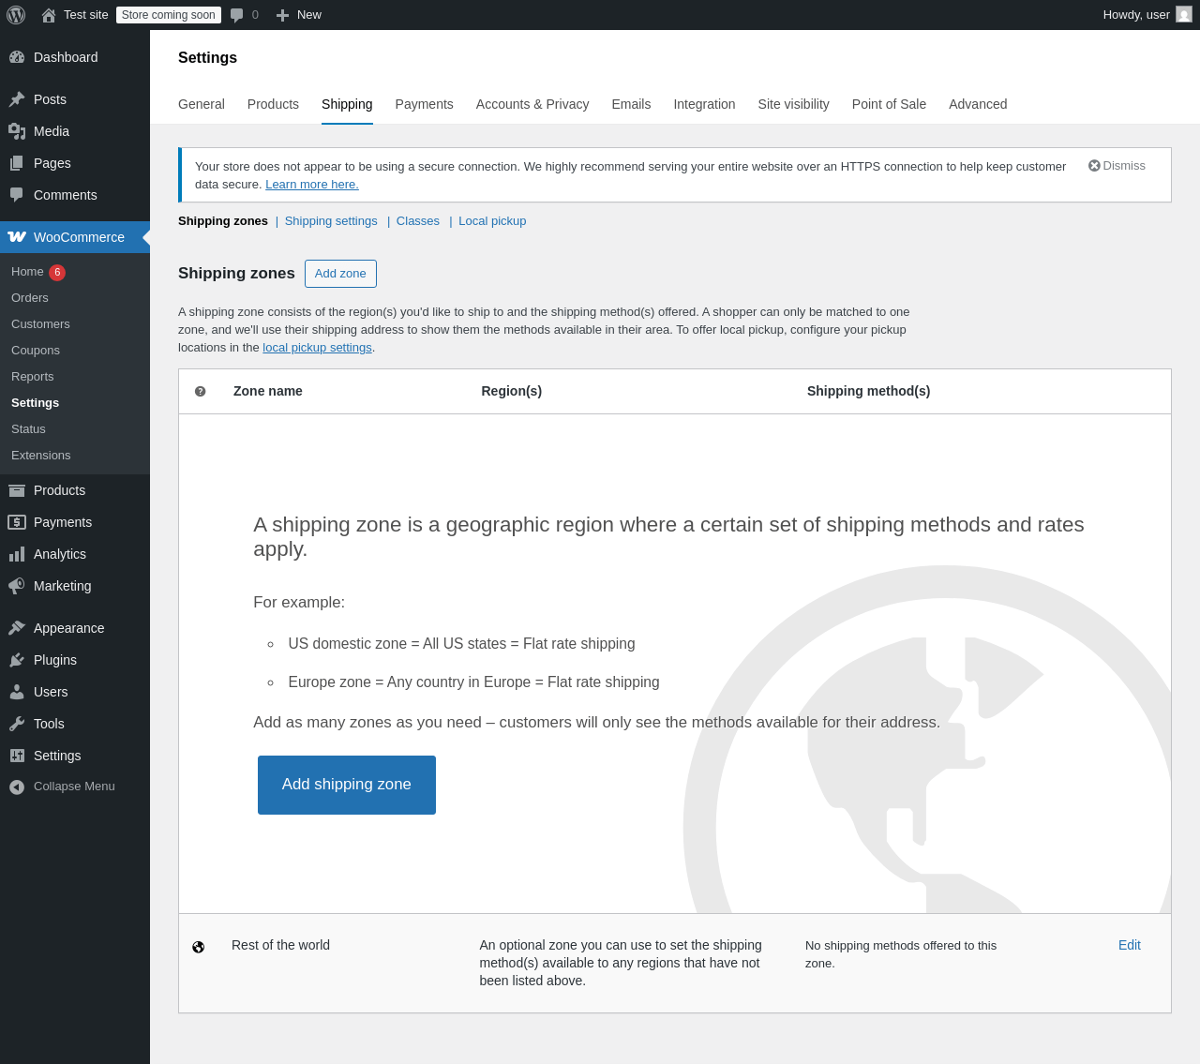Click the plus New icon in admin bar
This screenshot has width=1200, height=1064.
point(282,15)
